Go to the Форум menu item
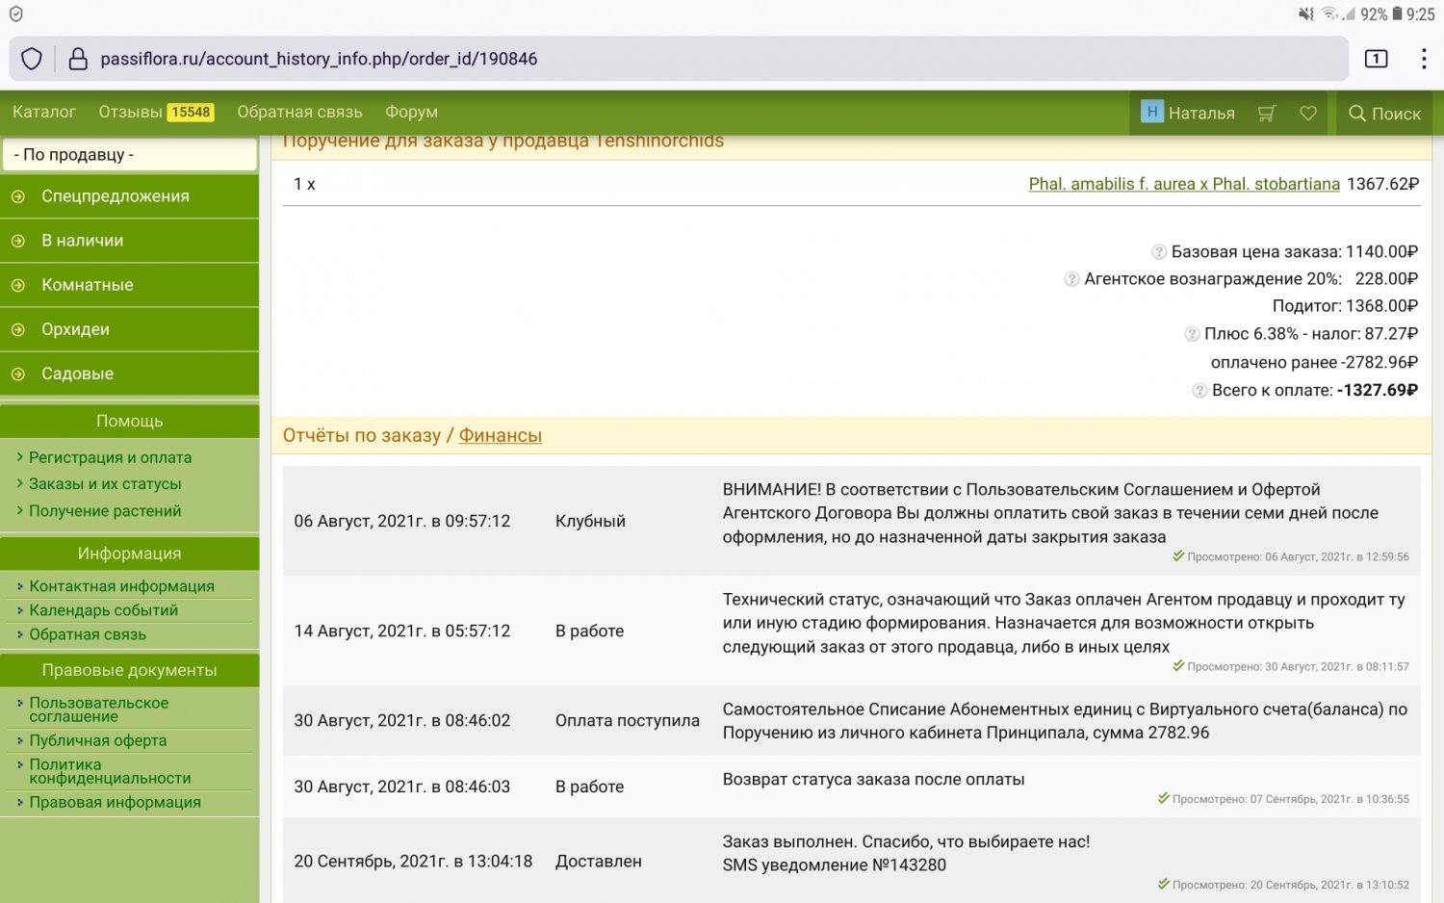The image size is (1444, 903). coord(411,113)
